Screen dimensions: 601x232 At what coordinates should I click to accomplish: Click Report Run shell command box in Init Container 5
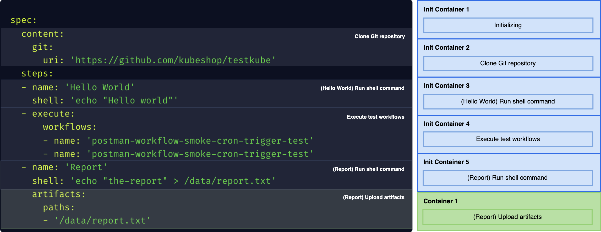[x=507, y=178]
